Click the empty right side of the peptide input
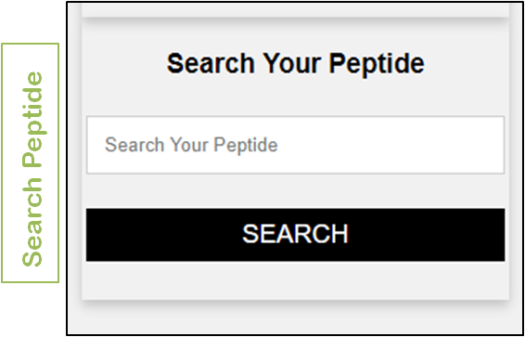Viewport: 525px width, 337px height. [391, 145]
